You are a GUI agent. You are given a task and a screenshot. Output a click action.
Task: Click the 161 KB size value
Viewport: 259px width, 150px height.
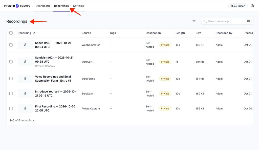point(200,79)
